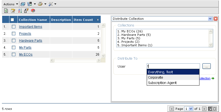
Task: Click the pie chart icon
Action: [x=33, y=11]
